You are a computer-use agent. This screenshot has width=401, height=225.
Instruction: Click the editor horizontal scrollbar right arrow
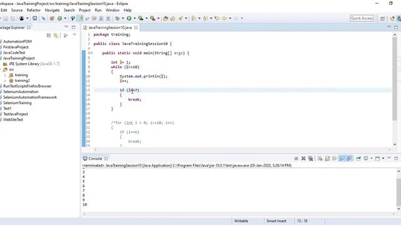pos(390,150)
